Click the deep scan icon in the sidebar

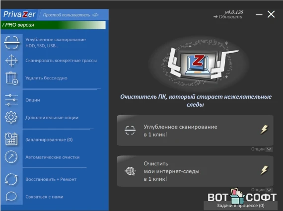pos(11,43)
